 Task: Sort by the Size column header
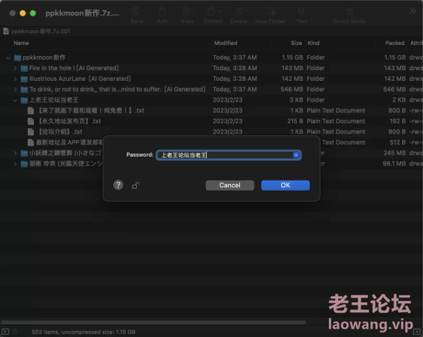click(296, 43)
